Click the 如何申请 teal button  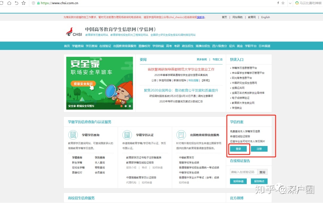point(238,181)
